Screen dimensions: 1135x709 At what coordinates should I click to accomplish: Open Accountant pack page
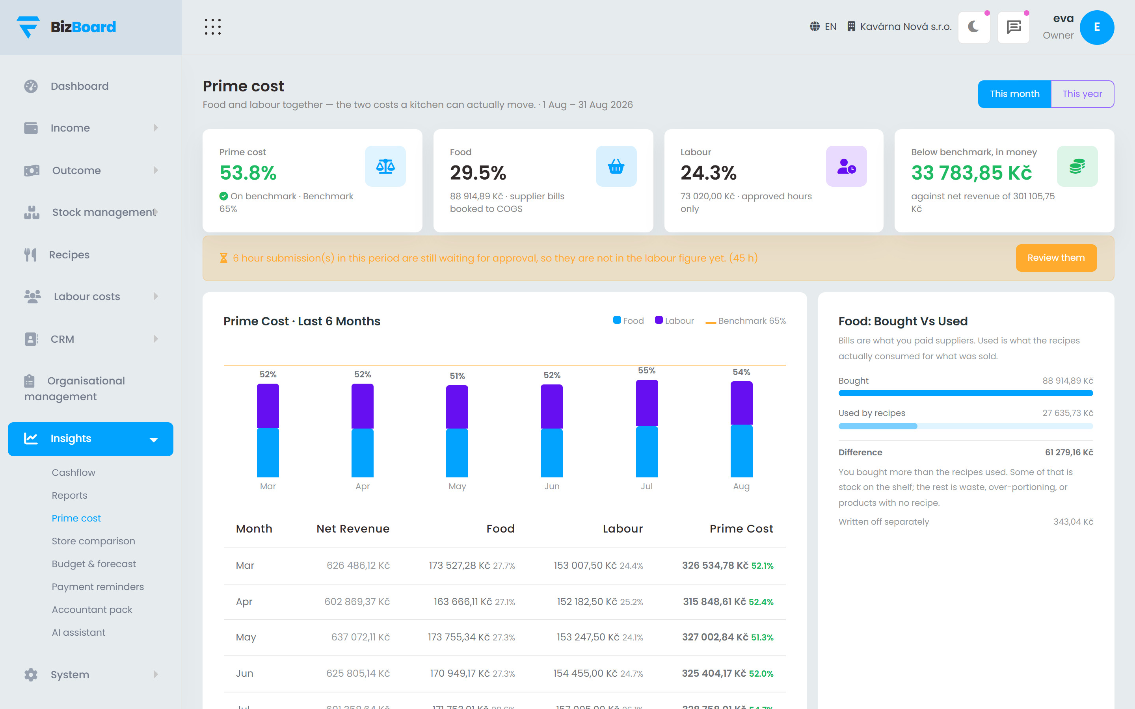pos(92,610)
